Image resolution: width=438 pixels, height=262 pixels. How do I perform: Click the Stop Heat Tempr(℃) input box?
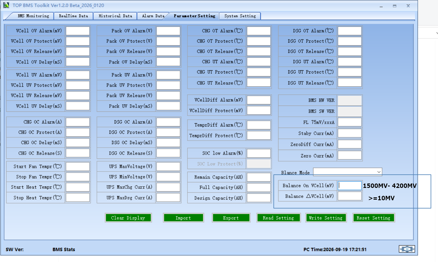pos(78,198)
